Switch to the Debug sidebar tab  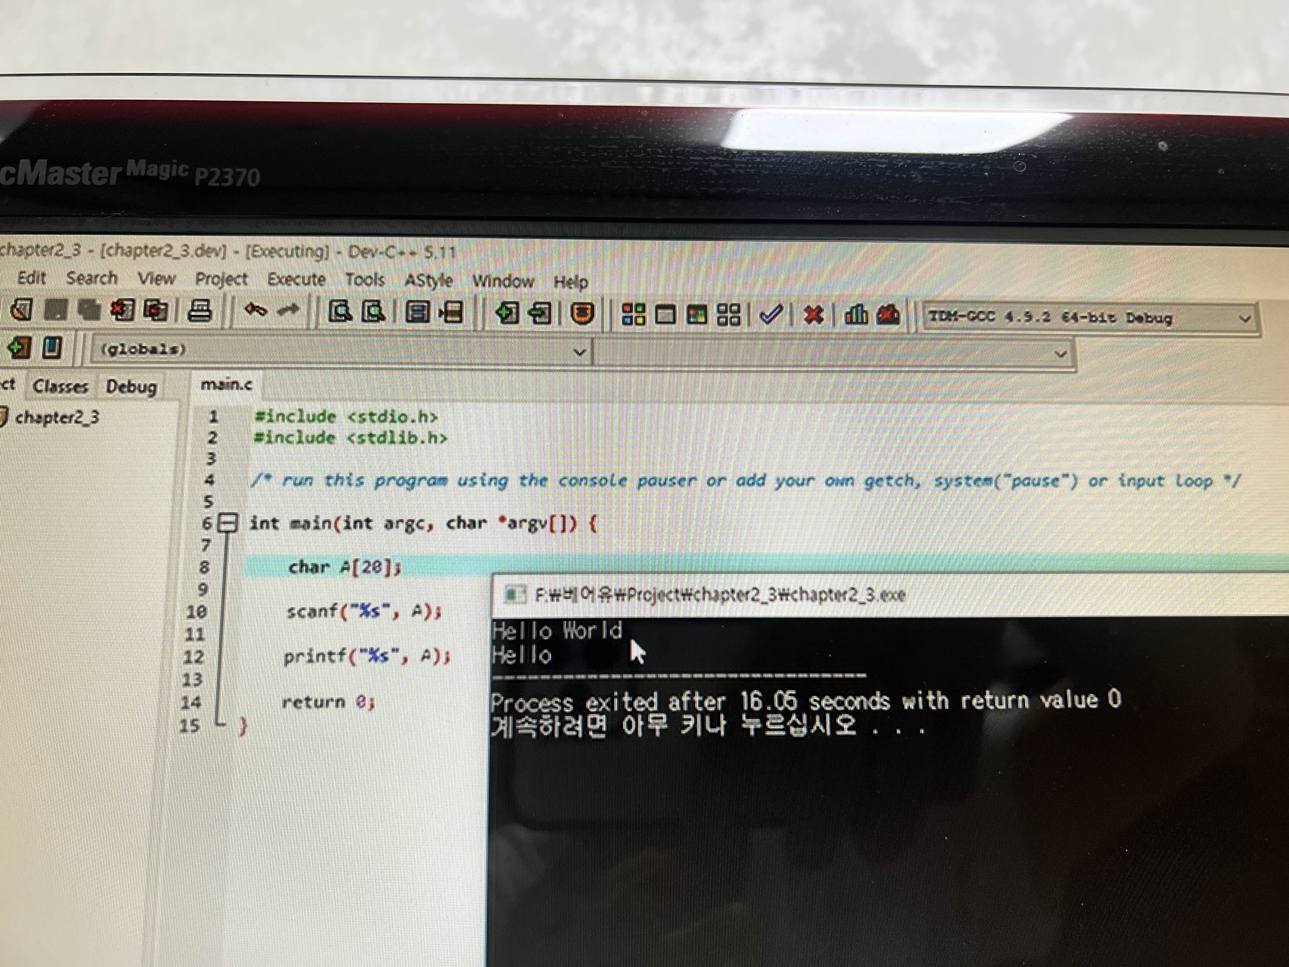click(131, 387)
